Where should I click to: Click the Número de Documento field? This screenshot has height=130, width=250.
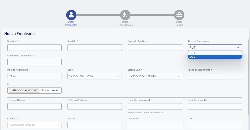(x=34, y=62)
